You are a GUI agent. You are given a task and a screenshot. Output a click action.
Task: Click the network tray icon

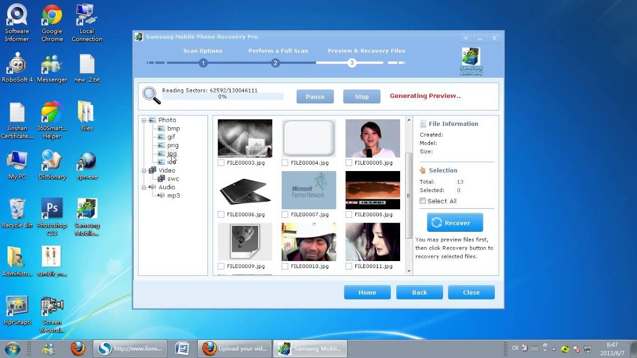pyautogui.click(x=587, y=349)
